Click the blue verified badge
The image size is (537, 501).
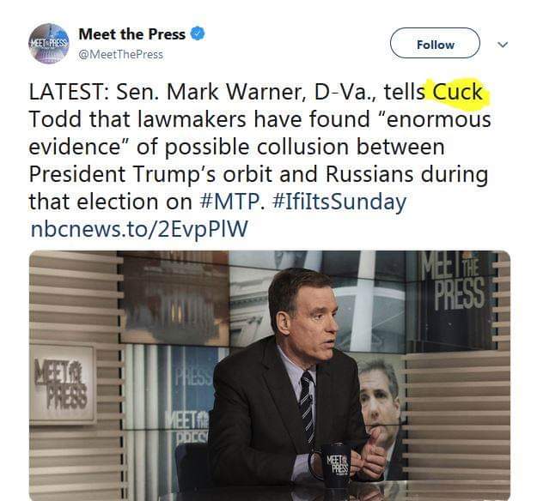pos(198,34)
